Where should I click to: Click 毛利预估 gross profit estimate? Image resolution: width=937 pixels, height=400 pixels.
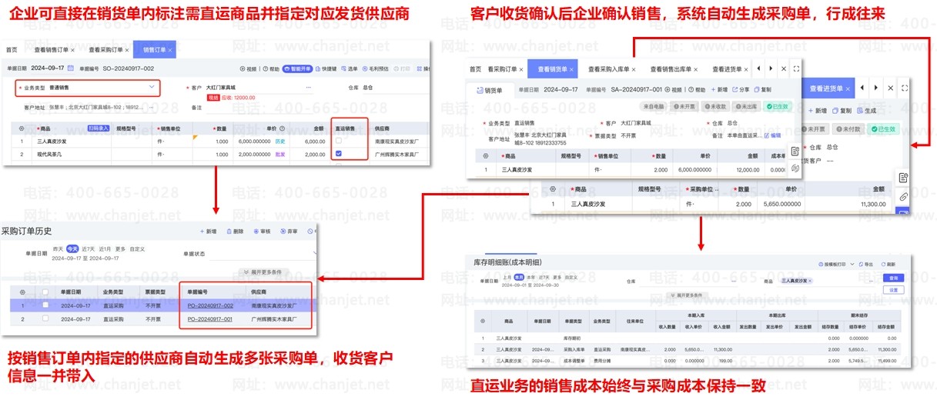tap(375, 68)
